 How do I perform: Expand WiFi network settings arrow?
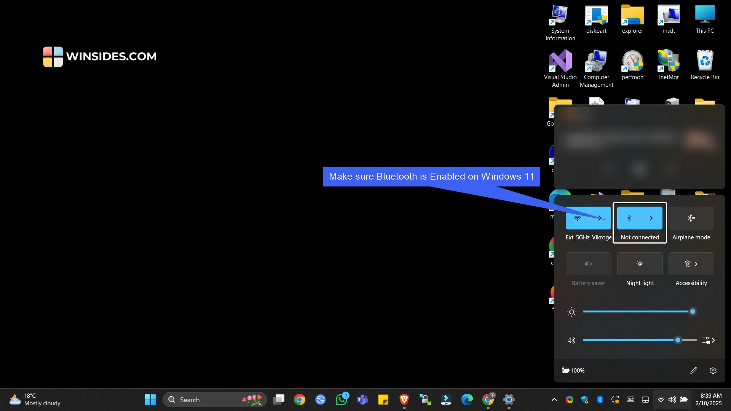point(600,218)
